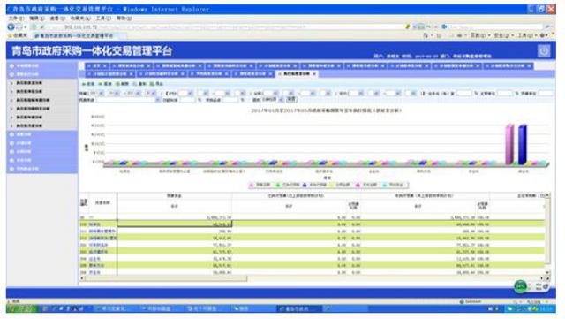
Task: Open the 查看 menu in Internet Explorer
Action: pos(57,18)
